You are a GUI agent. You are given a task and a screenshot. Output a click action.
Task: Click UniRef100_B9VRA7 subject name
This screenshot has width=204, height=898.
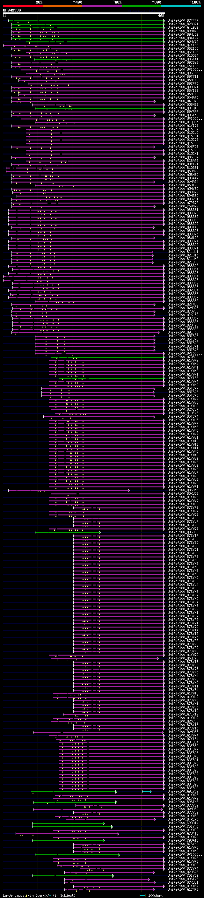(183, 111)
